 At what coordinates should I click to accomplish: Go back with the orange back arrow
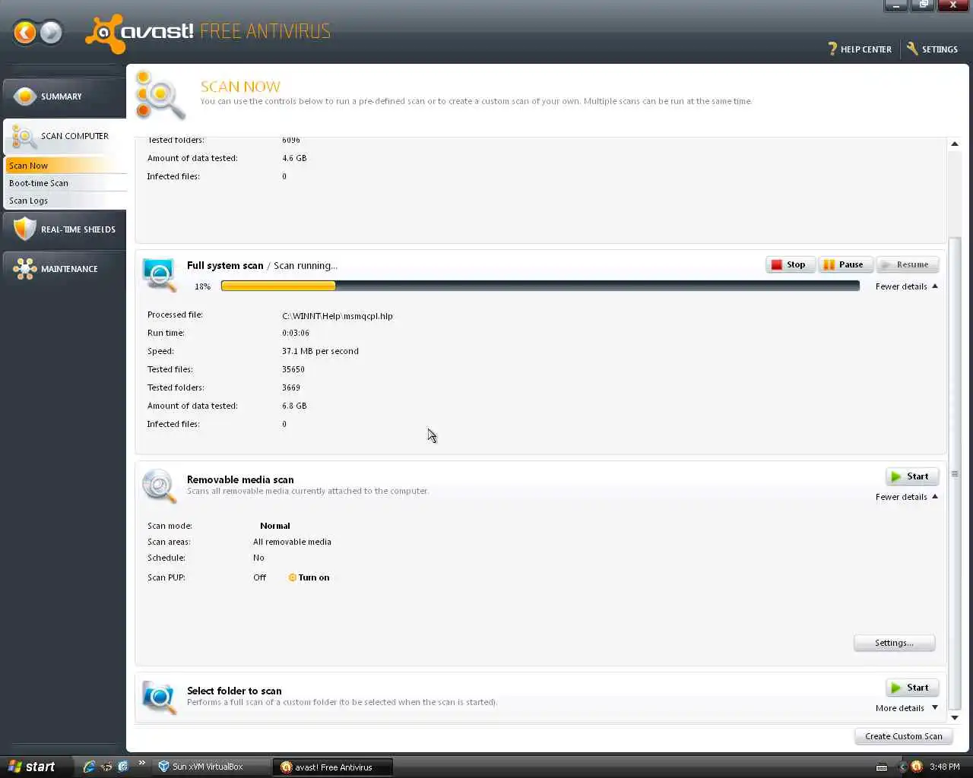point(25,32)
